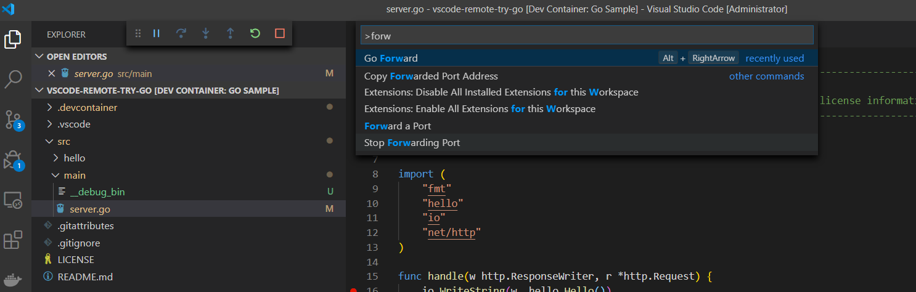The image size is (916, 292).
Task: Run the Go Forward command
Action: [586, 58]
